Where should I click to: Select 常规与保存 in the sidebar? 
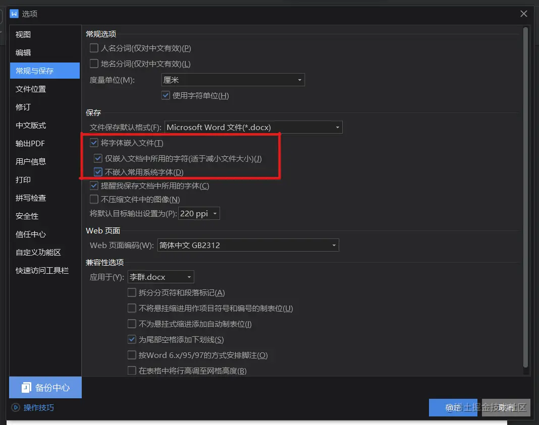(45, 71)
